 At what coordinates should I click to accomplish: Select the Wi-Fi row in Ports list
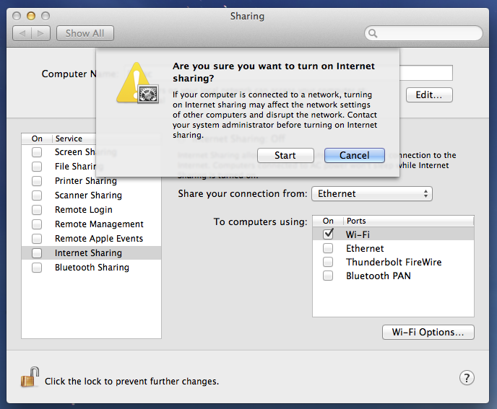393,234
